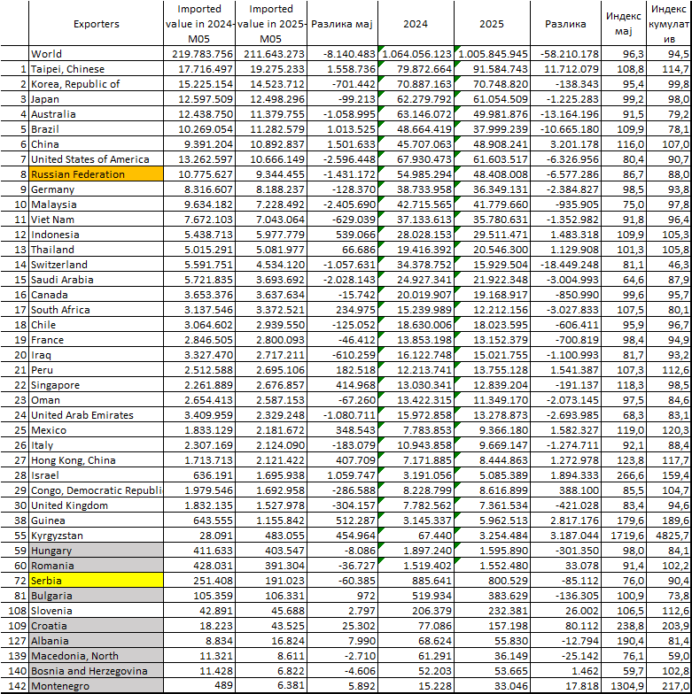692x694 pixels.
Task: Select Slovenia's 45.688 value
Action: (x=271, y=611)
